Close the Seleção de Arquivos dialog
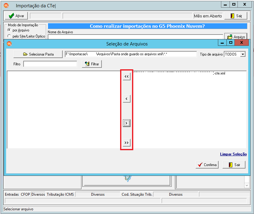This screenshot has height=214, width=254. point(241,42)
